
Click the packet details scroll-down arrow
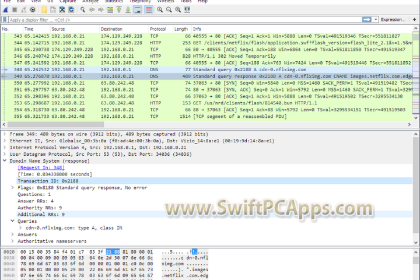pos(416,243)
